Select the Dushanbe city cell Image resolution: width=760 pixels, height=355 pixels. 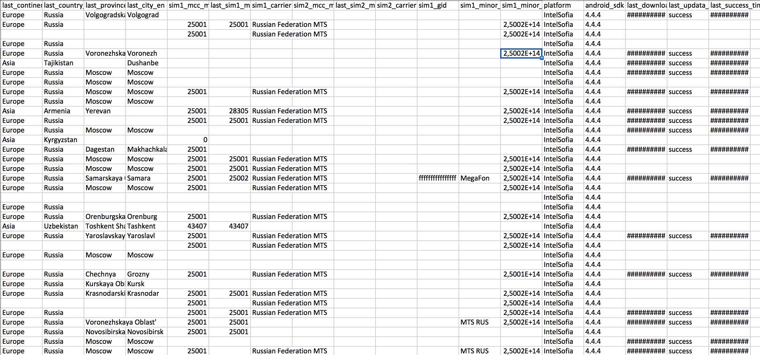pos(146,63)
